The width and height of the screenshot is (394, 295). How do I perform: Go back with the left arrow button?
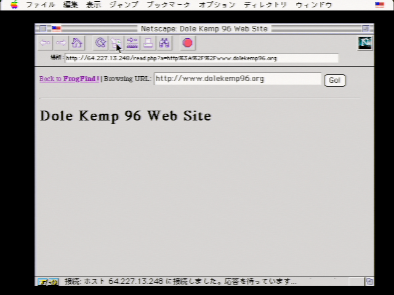click(45, 43)
